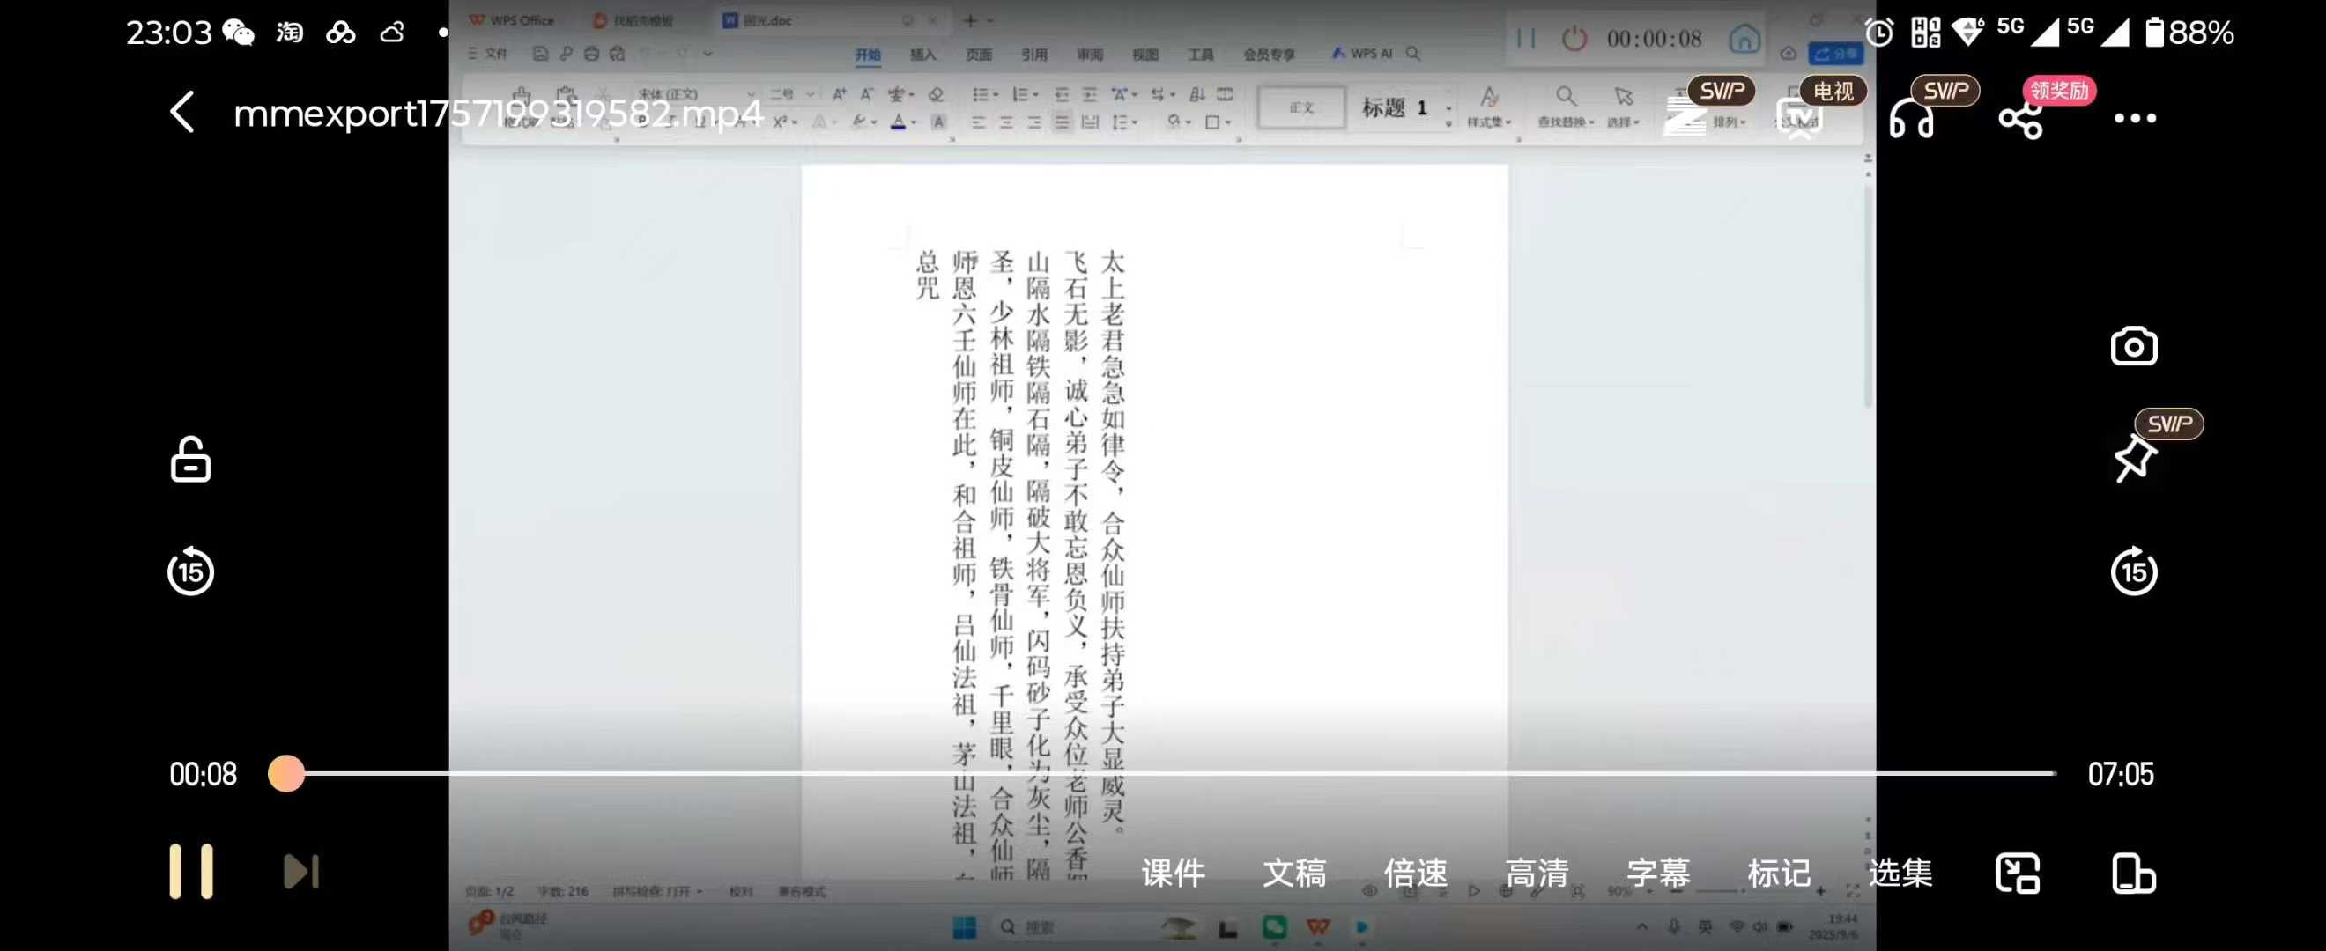Click the clear formatting eraser in WPS ribbon
Viewport: 2326px width, 951px height.
click(x=937, y=94)
